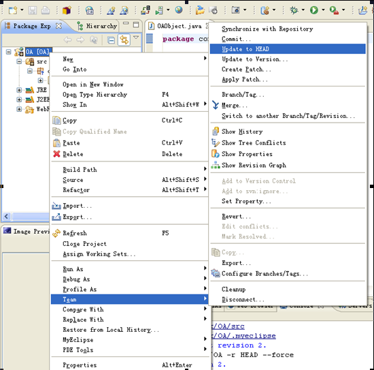The image size is (374, 370).
Task: Choose Switch to another Branch/Tag/Revision...
Action: (288, 116)
